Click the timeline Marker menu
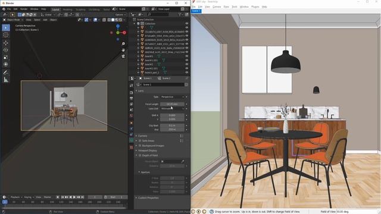 [48, 197]
